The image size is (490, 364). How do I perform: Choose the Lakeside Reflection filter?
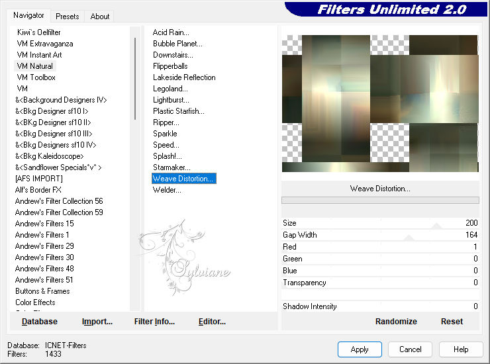tap(184, 77)
